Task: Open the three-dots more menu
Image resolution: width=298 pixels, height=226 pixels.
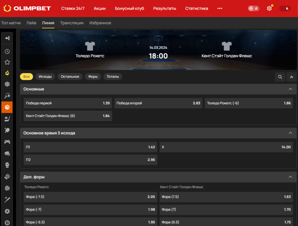Action: point(220,8)
